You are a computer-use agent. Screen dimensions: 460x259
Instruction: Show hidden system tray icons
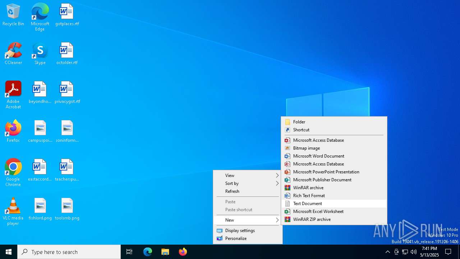387,252
